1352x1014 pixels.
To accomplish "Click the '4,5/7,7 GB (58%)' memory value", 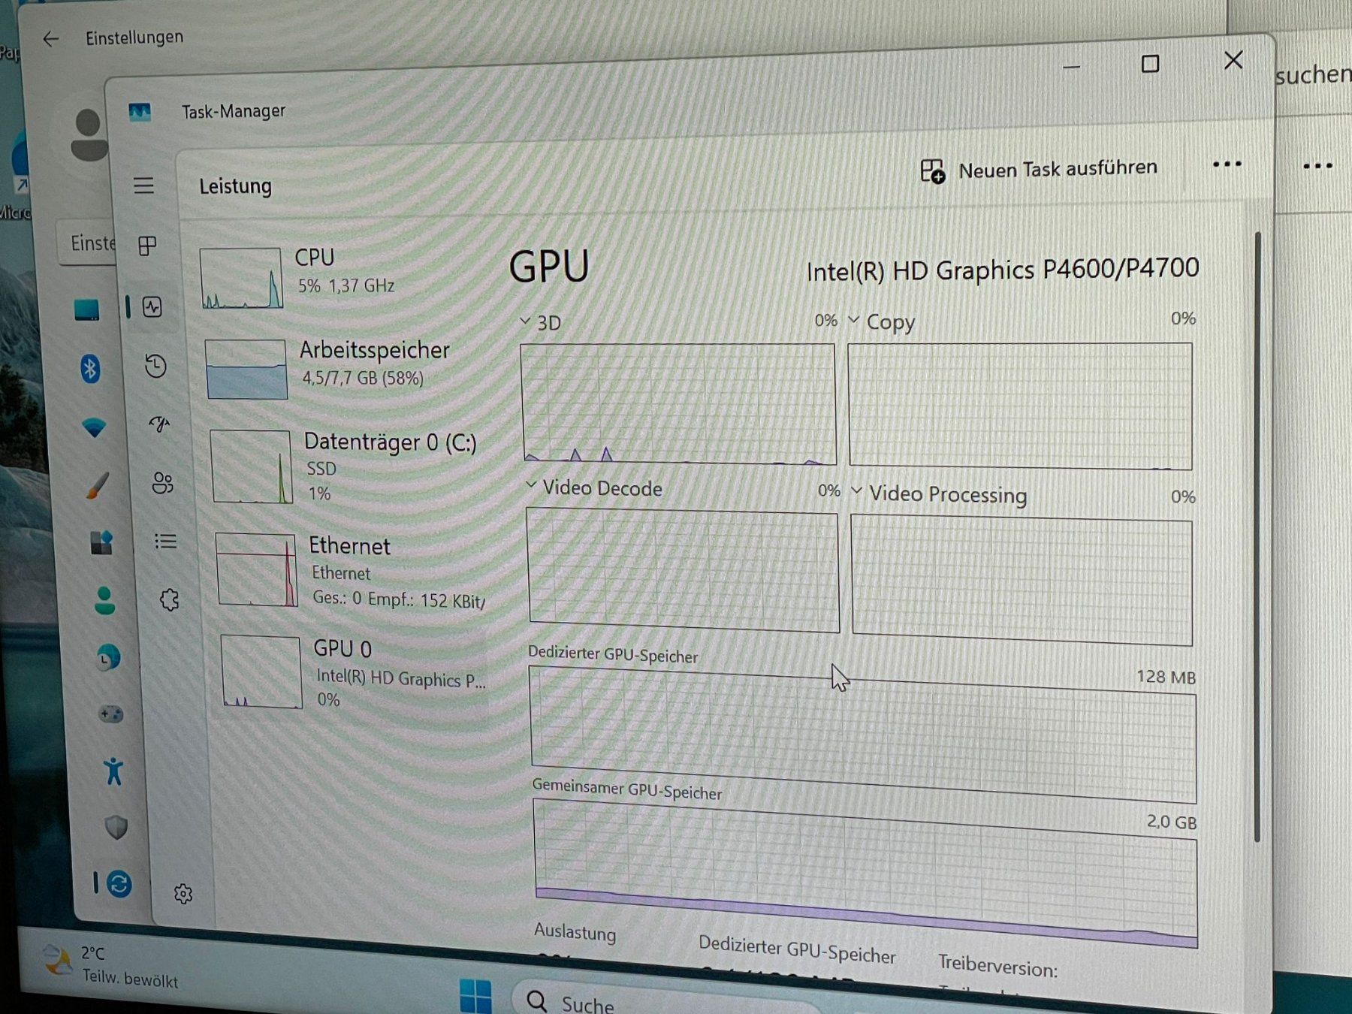I will tap(363, 378).
